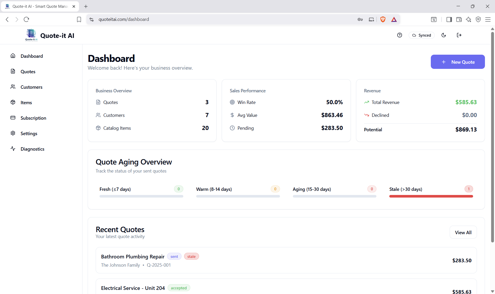
Task: Click View All recent quotes
Action: coord(463,232)
